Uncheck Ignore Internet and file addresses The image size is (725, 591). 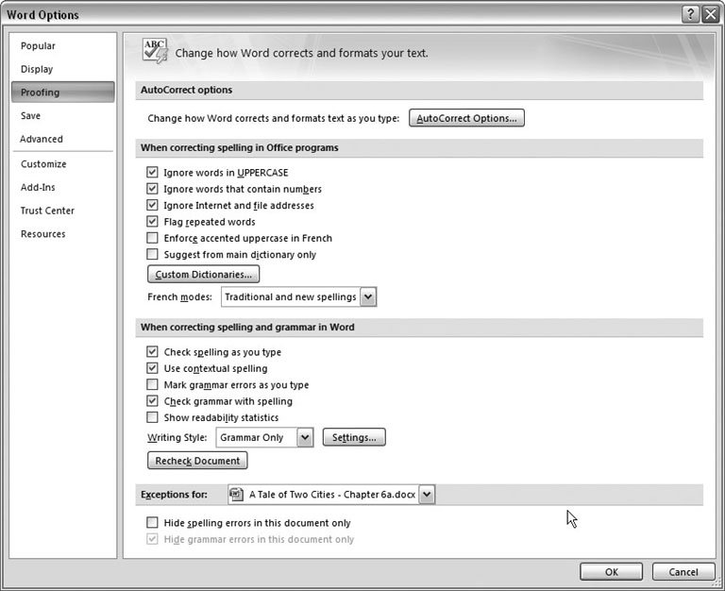click(x=152, y=205)
